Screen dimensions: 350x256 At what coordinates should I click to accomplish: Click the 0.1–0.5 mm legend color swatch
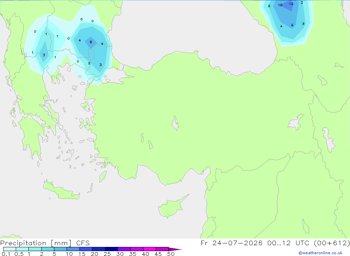coord(9,249)
